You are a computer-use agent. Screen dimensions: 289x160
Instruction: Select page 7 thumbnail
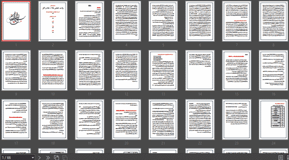(x=236, y=21)
